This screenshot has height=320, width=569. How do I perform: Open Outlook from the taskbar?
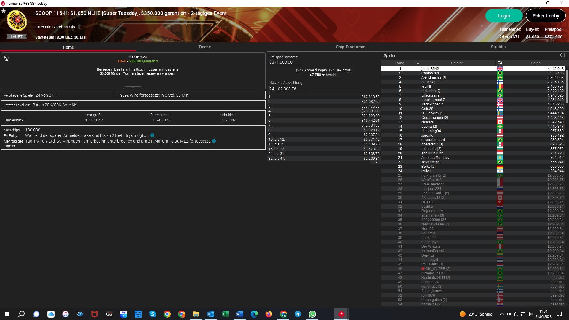coord(211,314)
